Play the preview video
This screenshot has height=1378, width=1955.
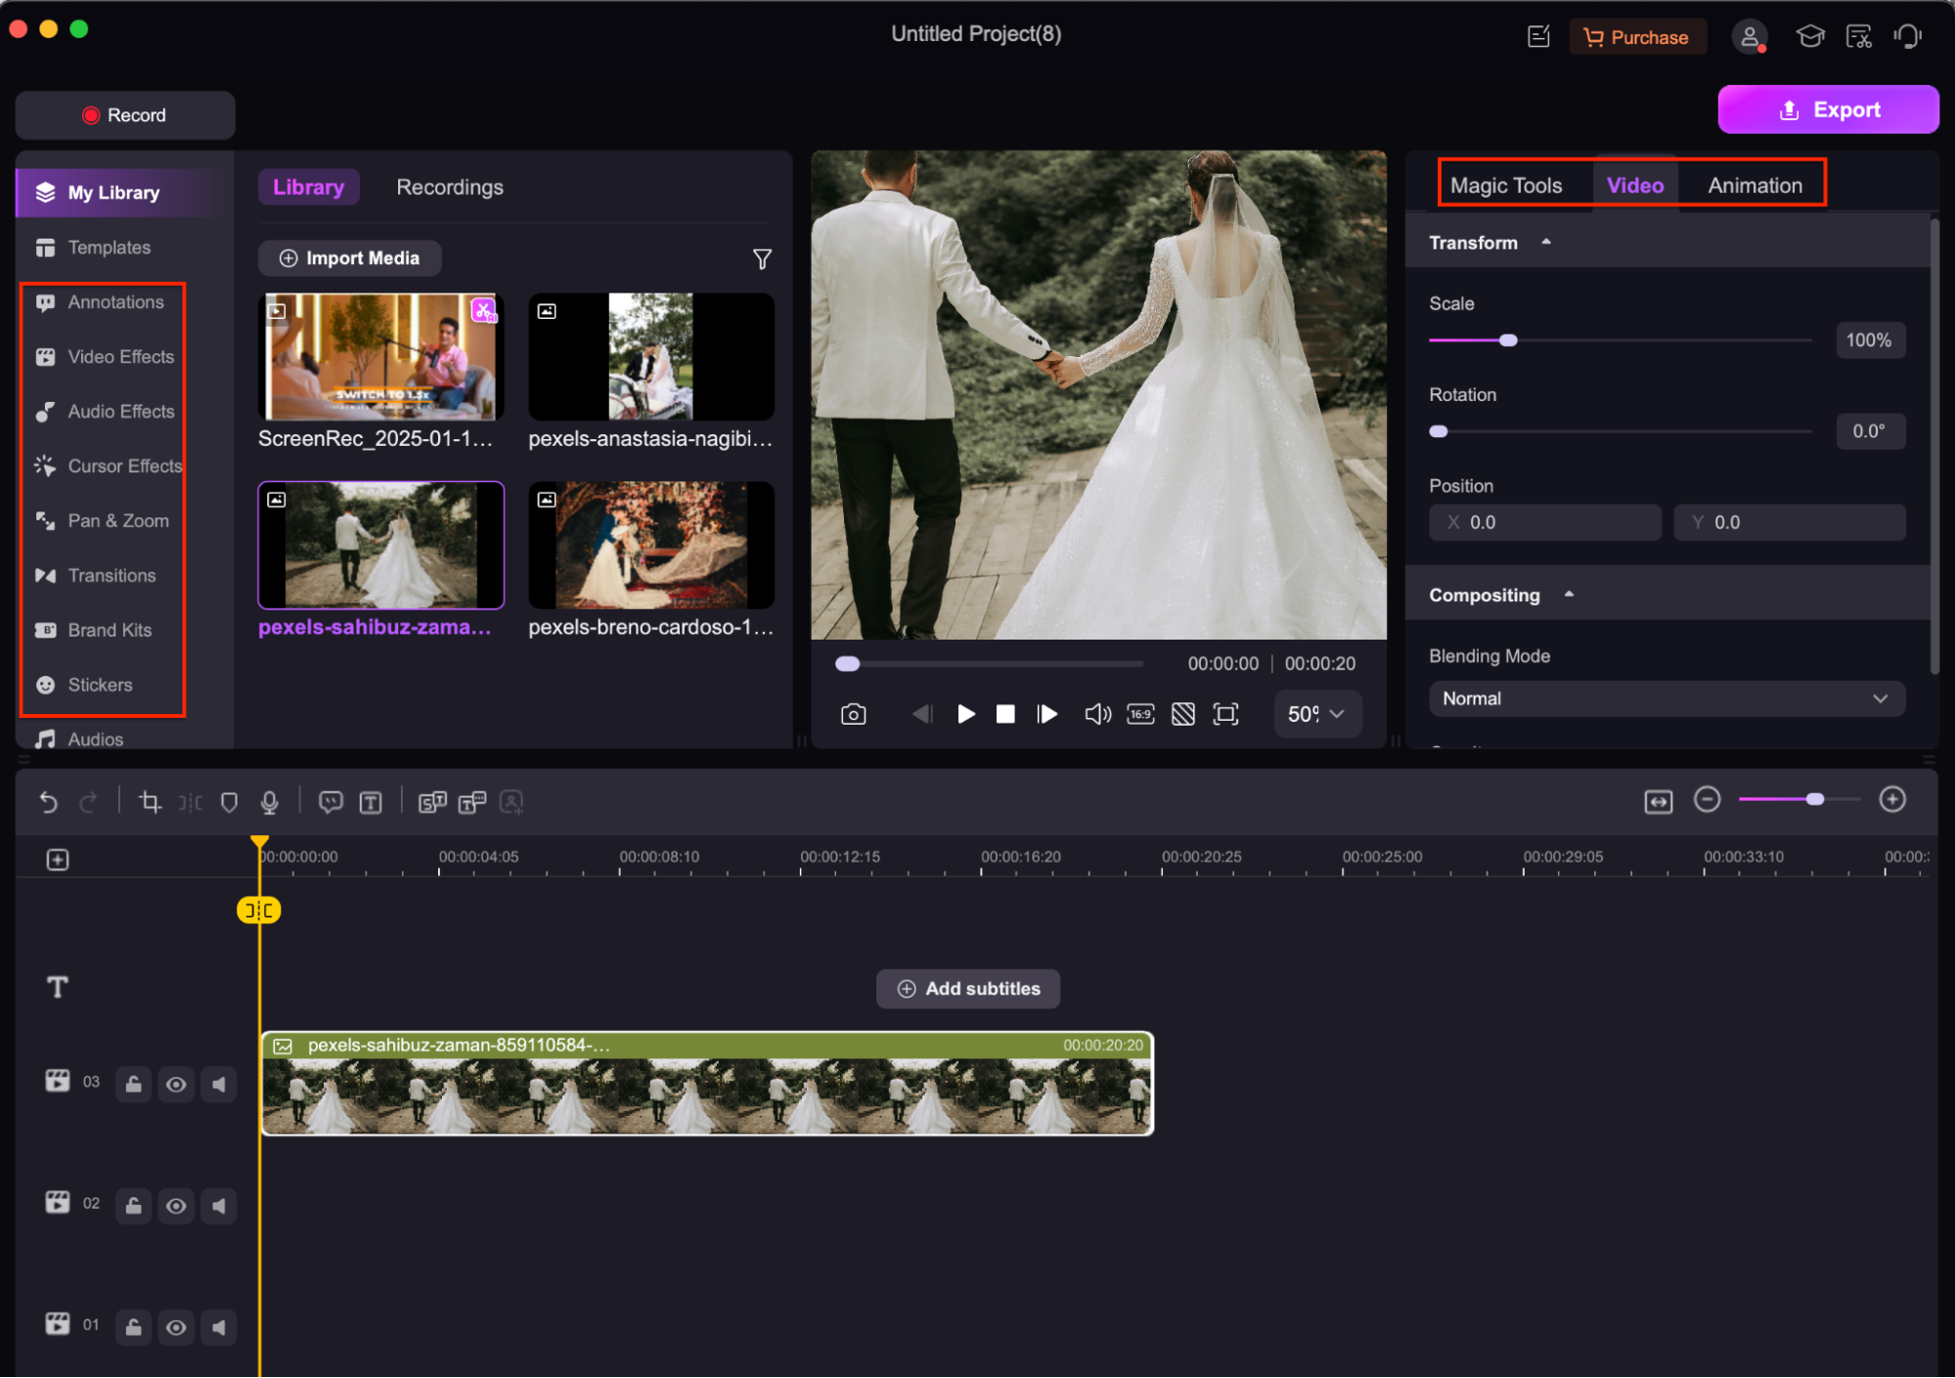[965, 715]
